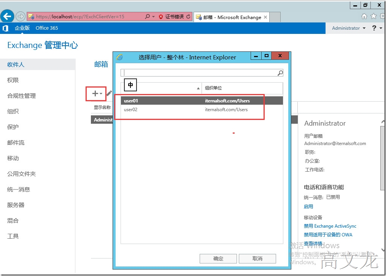Click the 组织单位 column header

point(242,88)
